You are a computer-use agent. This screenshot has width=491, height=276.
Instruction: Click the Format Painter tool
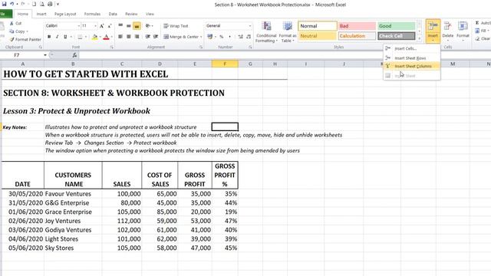tap(25, 39)
